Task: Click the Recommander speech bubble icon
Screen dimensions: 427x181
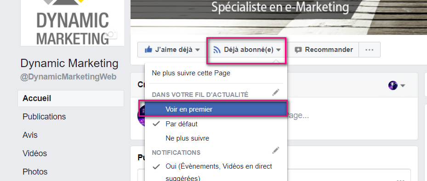Action: [x=298, y=50]
